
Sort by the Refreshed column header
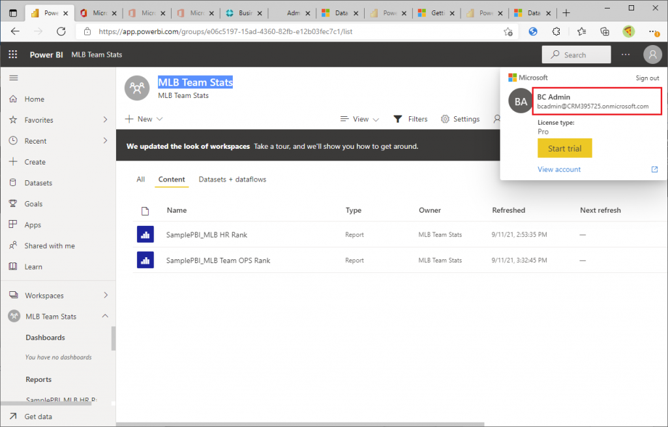click(x=508, y=210)
